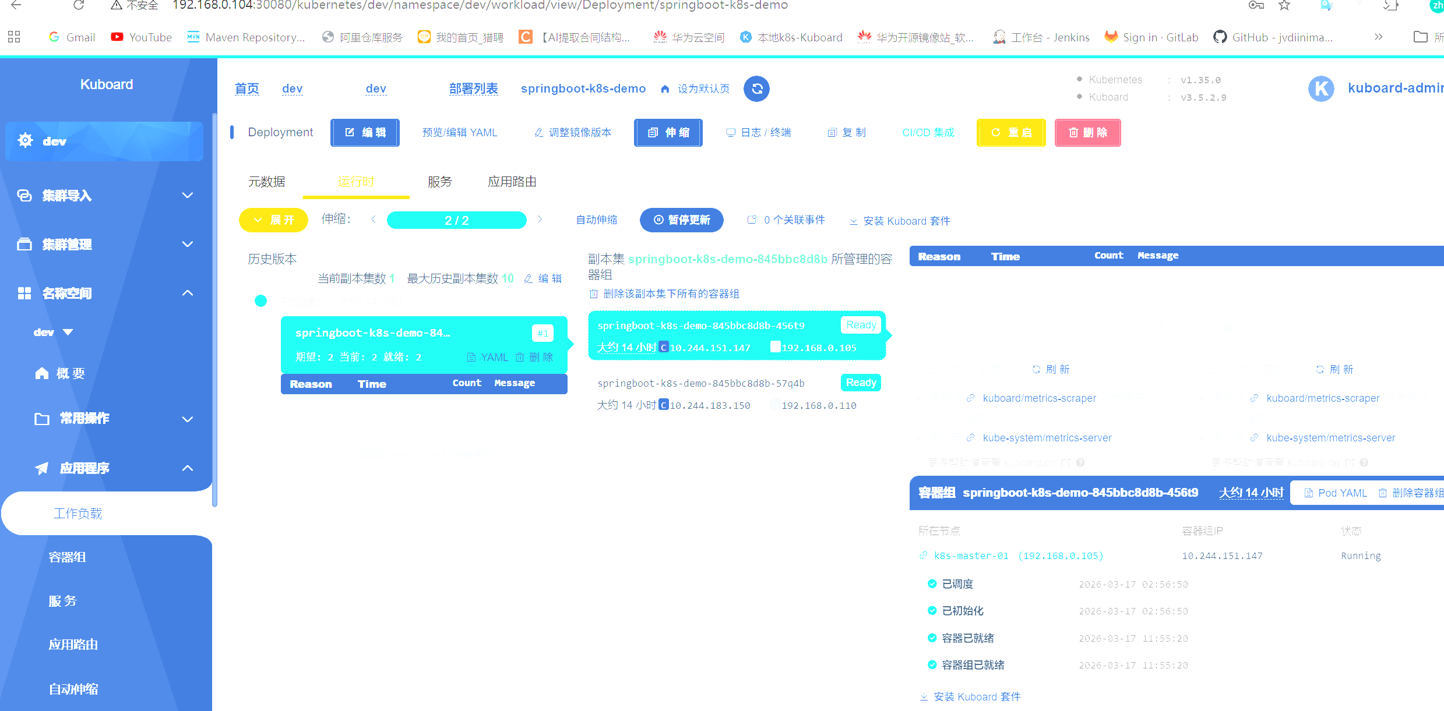Open the k8s-master-01 node link

point(970,556)
